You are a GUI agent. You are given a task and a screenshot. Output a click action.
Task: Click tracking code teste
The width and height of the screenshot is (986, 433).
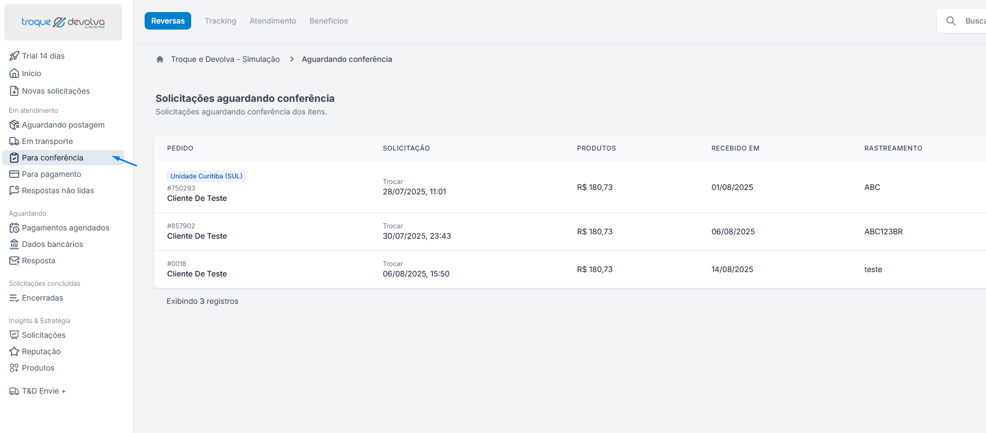click(x=873, y=269)
